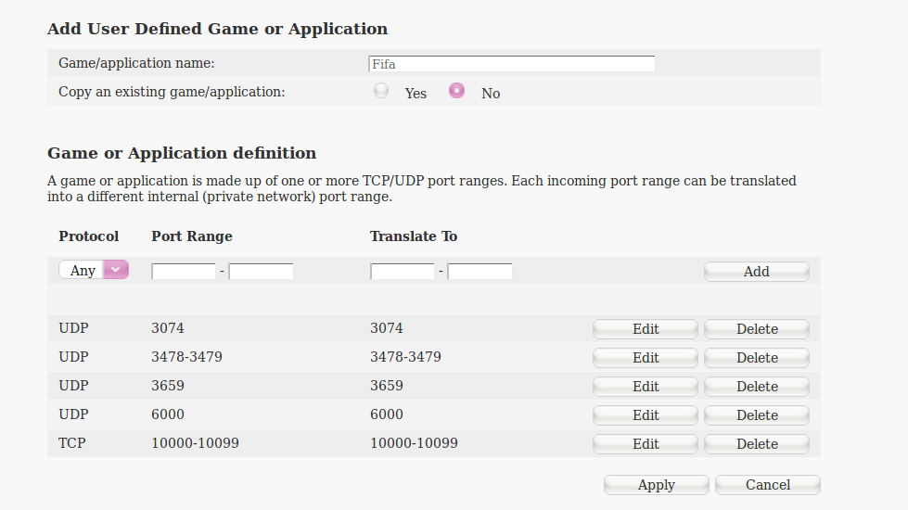Edit the TCP 10000-10099 rule

tap(646, 444)
